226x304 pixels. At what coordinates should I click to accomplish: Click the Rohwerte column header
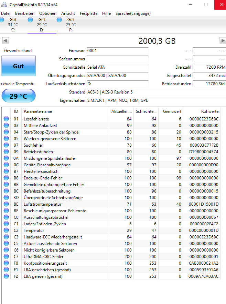click(x=202, y=111)
